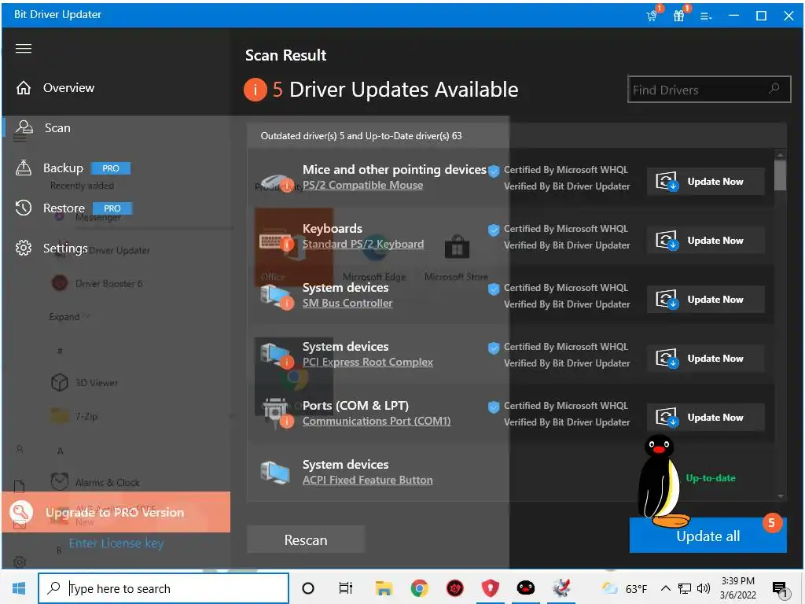Click the WHQL shield badge for Keyboards
Screen dimensions: 805x604
[494, 230]
